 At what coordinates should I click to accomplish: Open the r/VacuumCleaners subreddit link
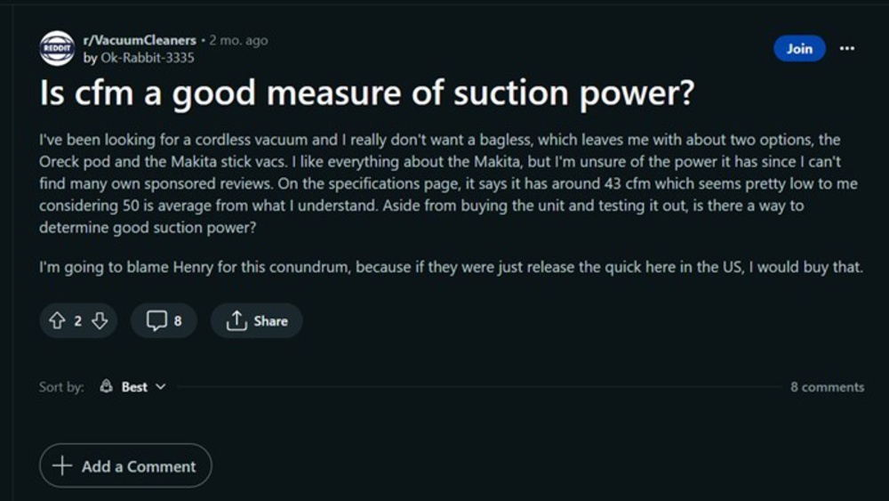(139, 41)
